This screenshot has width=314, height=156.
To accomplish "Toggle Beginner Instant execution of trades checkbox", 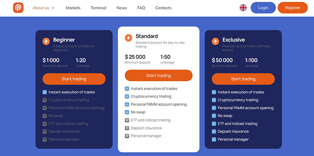I will click(44, 92).
